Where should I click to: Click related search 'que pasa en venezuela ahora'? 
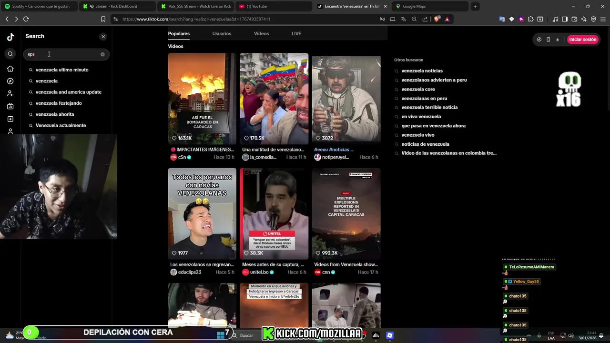tap(433, 126)
